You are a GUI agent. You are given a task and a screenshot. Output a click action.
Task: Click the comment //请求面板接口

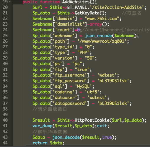pos(50,109)
